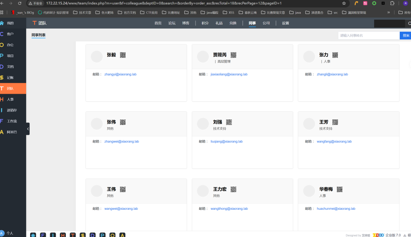Click the colleague name search input field
The width and height of the screenshot is (411, 237).
point(368,36)
